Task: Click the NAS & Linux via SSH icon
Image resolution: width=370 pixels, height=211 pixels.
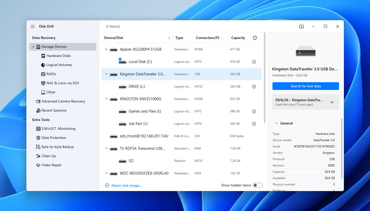Action: point(43,83)
